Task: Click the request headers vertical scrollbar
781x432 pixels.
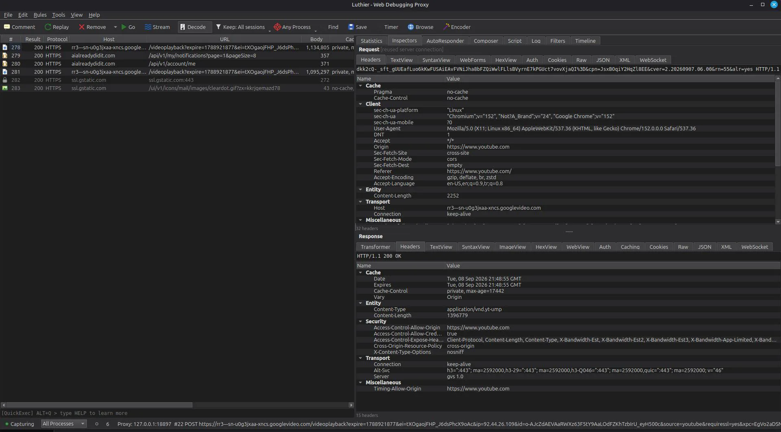Action: [x=778, y=123]
